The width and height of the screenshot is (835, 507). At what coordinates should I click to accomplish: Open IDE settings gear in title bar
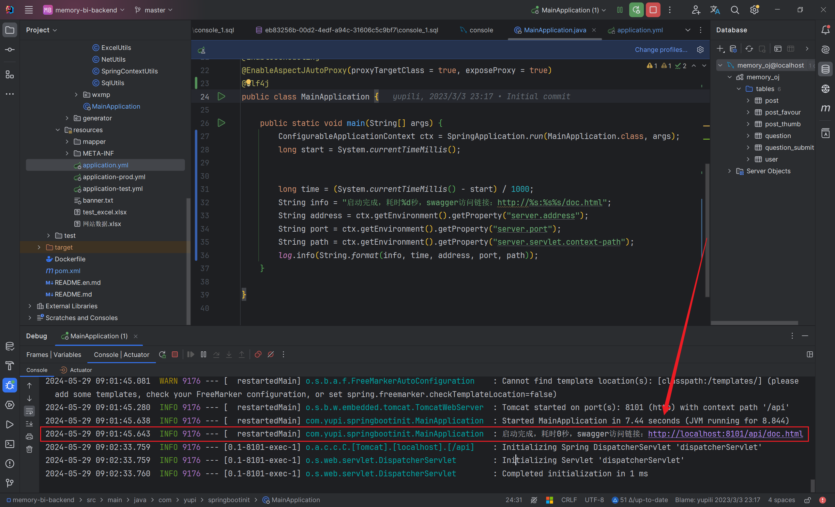(x=754, y=10)
